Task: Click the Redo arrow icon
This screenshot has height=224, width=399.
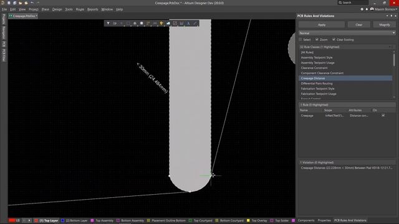Action: pos(38,2)
